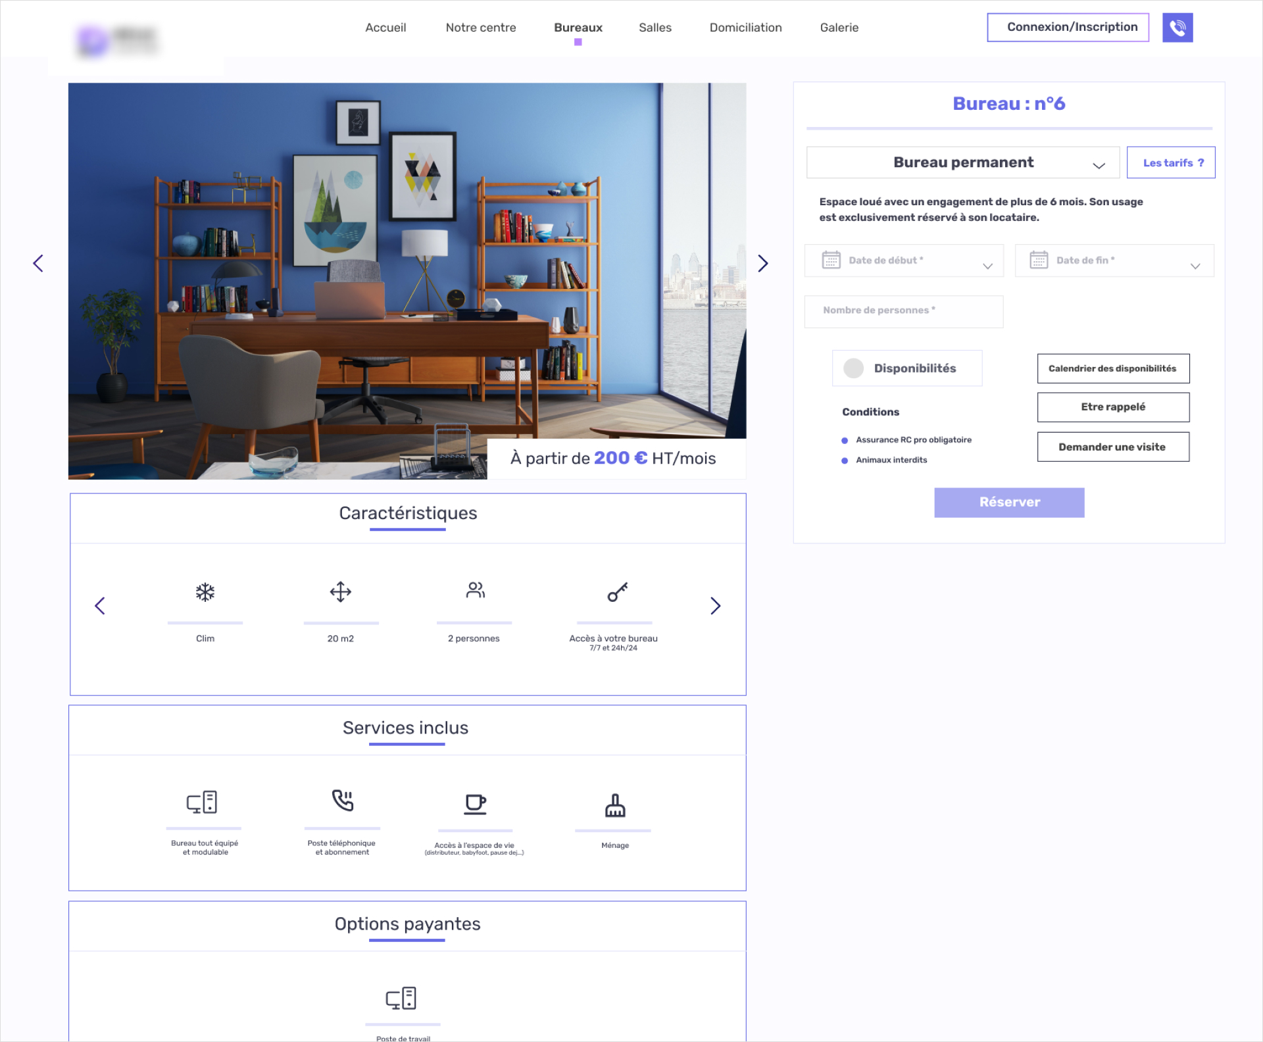
Task: Click the key icon for office access
Action: (617, 591)
